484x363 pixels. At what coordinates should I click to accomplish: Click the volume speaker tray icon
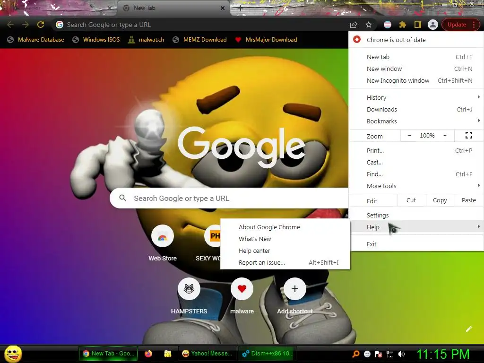[401, 354]
